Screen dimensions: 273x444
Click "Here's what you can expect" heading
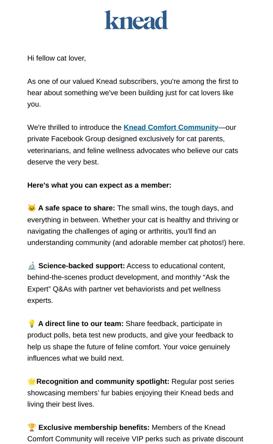(99, 185)
